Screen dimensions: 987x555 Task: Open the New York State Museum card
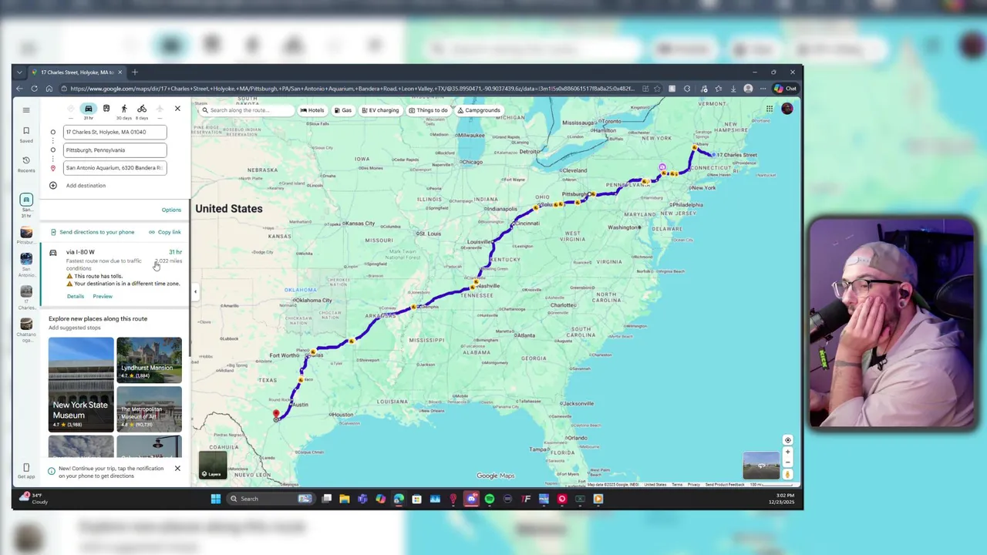tap(81, 384)
